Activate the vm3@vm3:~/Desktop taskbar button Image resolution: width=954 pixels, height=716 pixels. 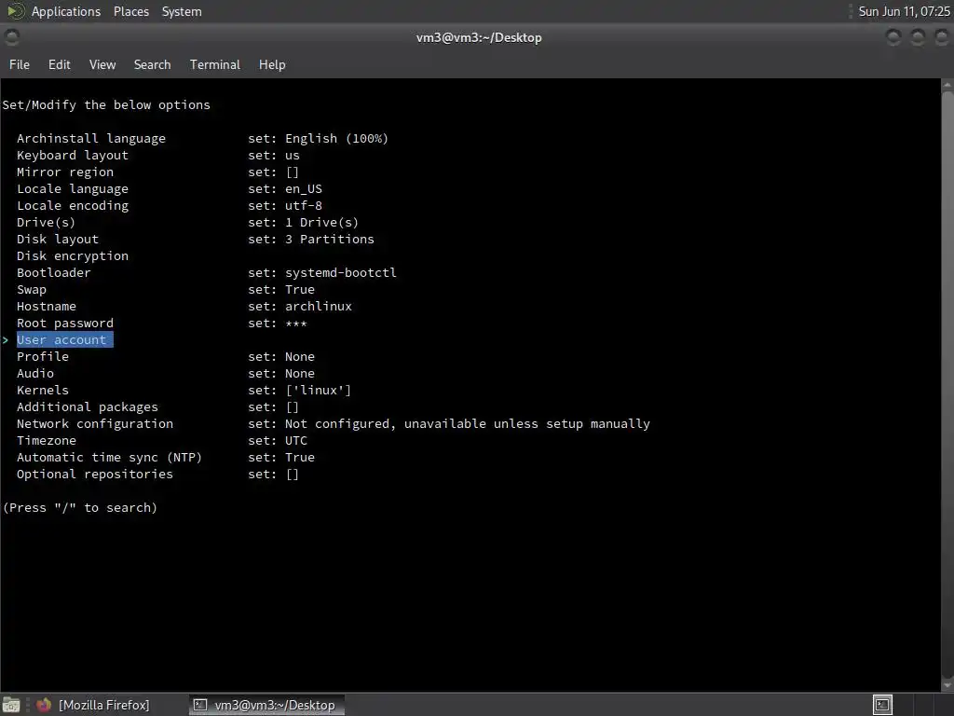tap(267, 705)
